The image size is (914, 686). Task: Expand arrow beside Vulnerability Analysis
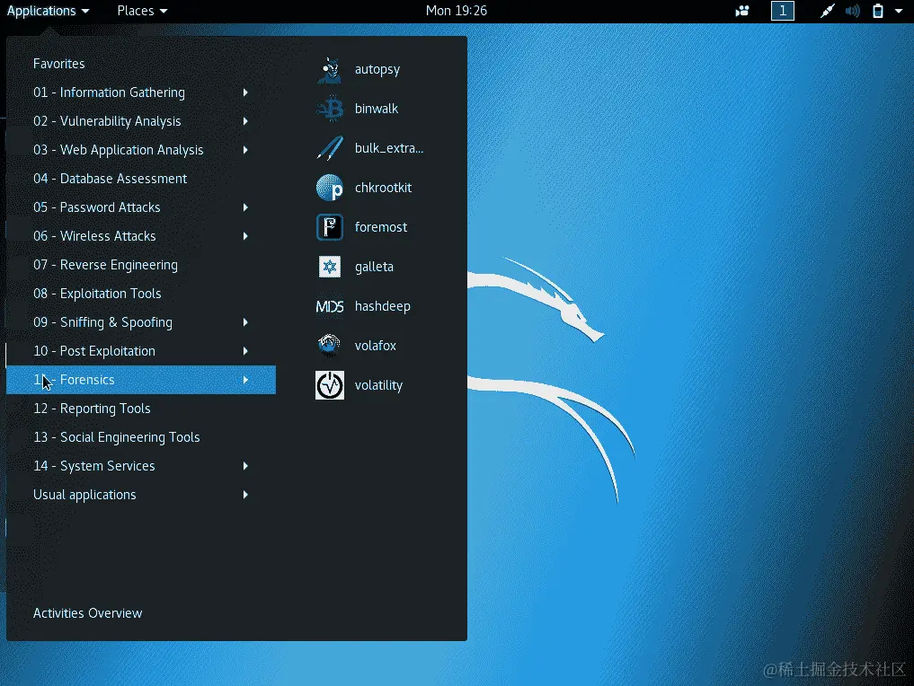click(x=245, y=121)
